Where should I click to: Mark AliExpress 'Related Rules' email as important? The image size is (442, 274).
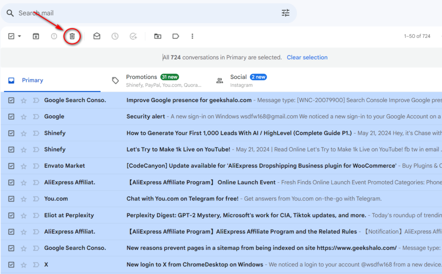tap(36, 231)
